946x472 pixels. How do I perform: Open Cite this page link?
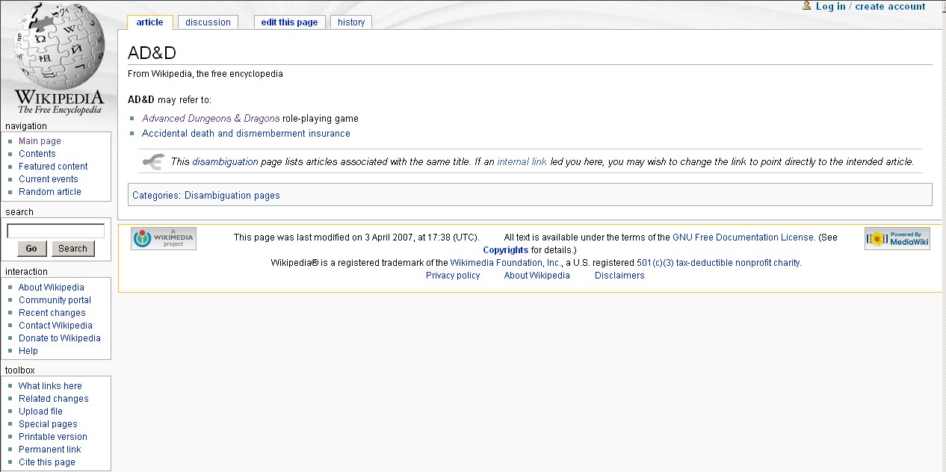(47, 462)
